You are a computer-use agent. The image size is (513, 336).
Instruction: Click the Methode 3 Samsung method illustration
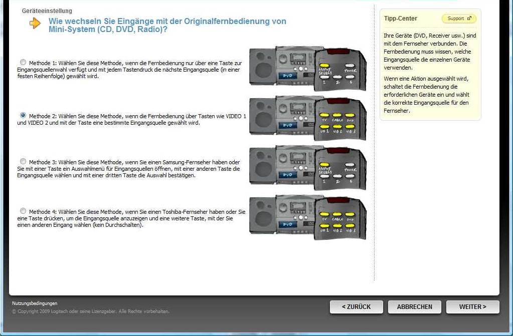[307, 168]
